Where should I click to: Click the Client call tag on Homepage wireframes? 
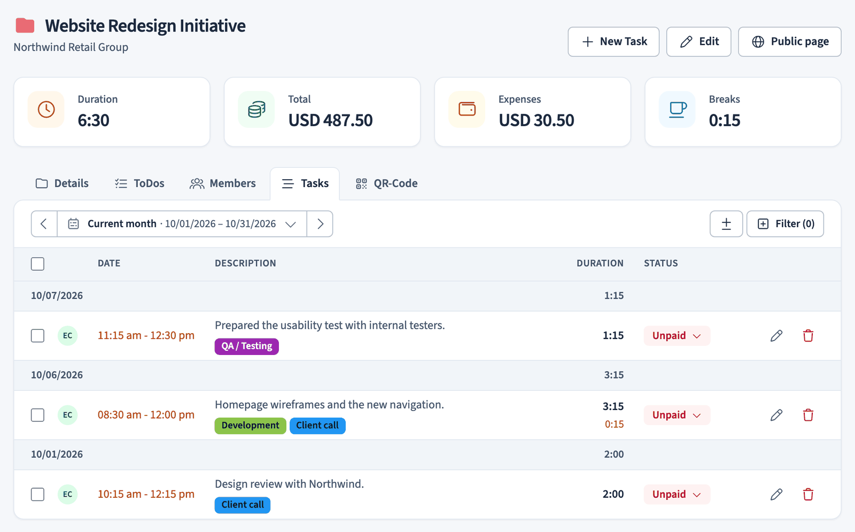[317, 426]
